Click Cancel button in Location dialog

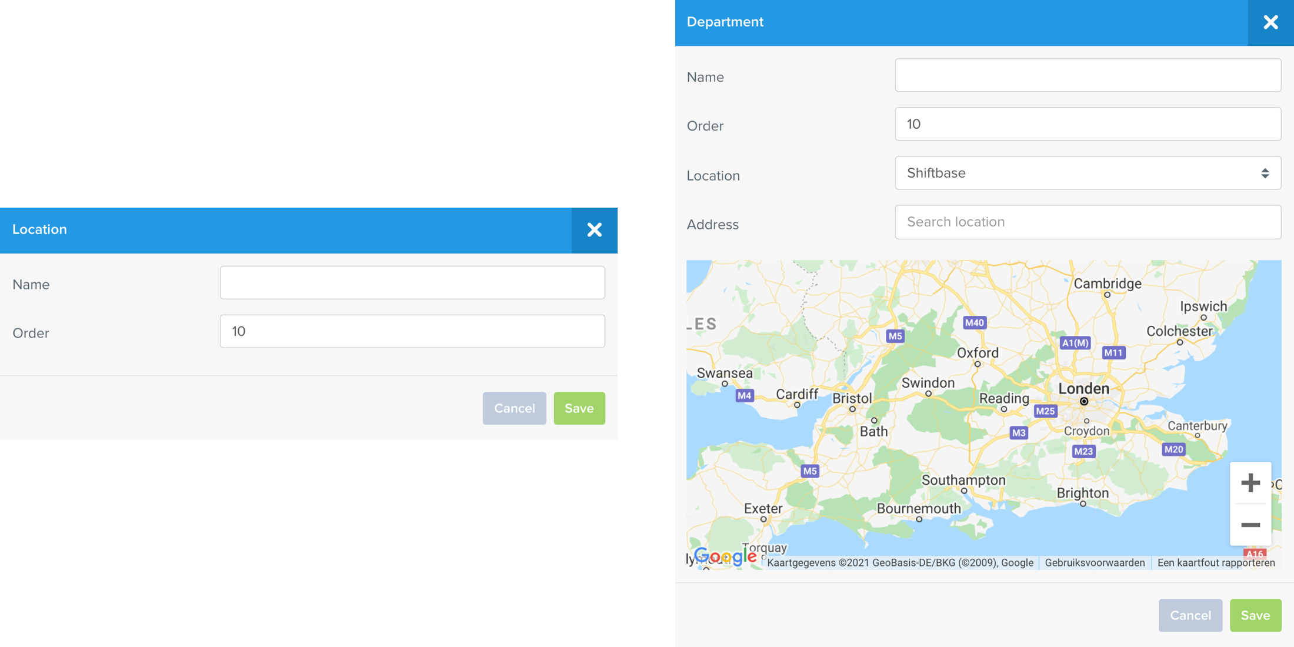tap(512, 408)
